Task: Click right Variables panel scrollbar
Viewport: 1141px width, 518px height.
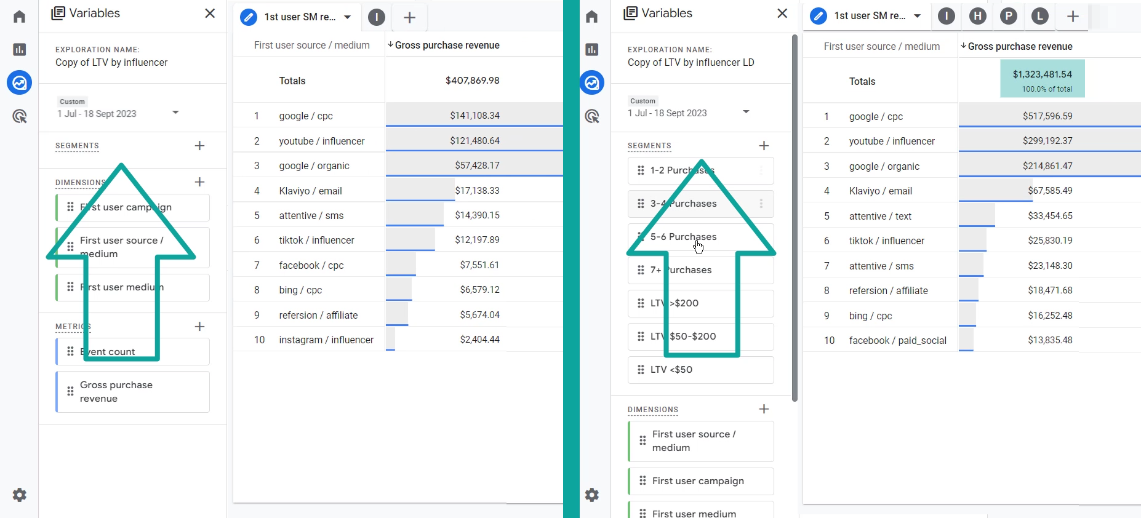Action: (x=795, y=218)
